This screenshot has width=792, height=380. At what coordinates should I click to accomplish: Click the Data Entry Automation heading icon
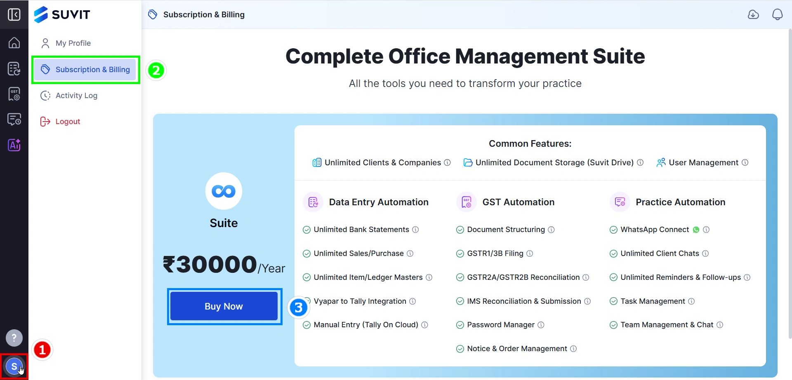point(313,202)
